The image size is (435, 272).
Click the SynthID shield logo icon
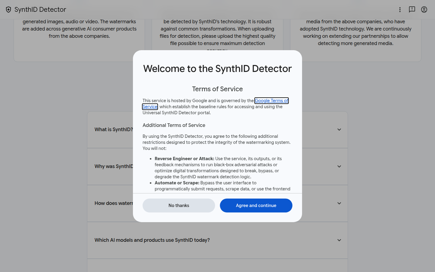[x=8, y=10]
